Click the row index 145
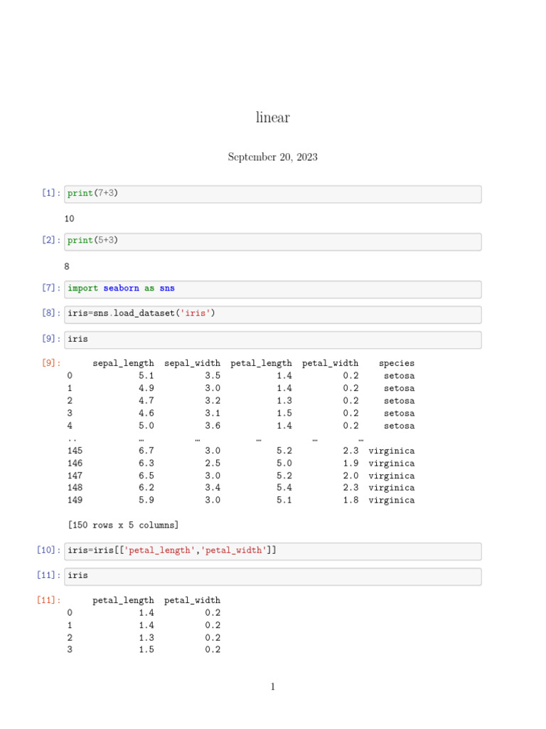The width and height of the screenshot is (546, 729). [x=75, y=451]
